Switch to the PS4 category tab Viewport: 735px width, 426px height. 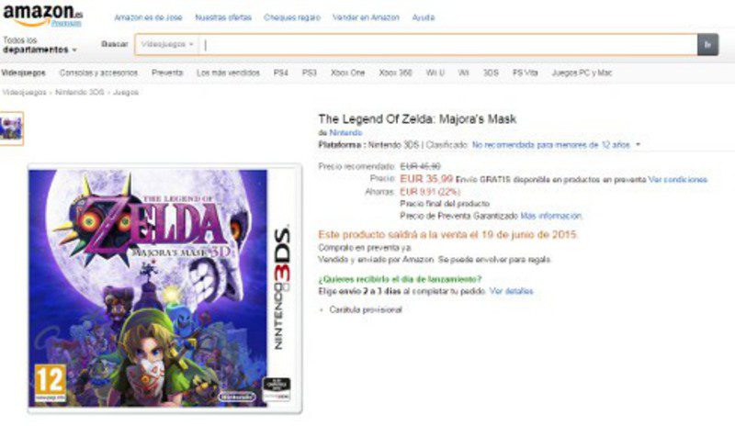coord(281,73)
